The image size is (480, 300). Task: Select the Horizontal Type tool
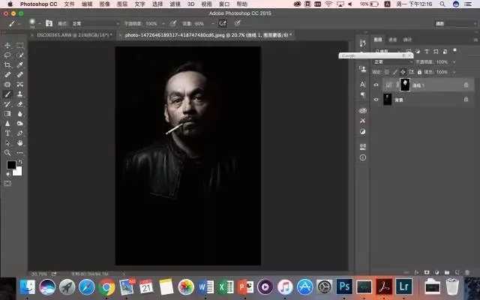(x=7, y=133)
